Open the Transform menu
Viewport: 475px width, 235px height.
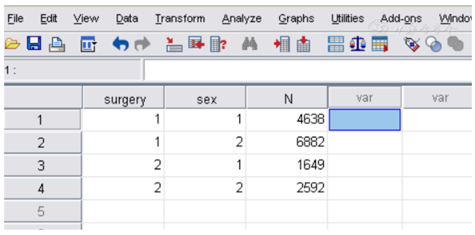coord(180,19)
